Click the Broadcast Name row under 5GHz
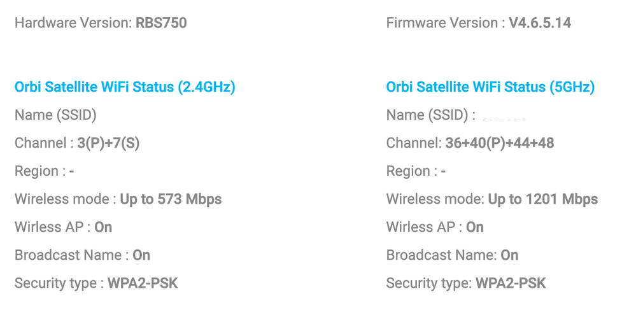636x310 pixels. [x=452, y=255]
